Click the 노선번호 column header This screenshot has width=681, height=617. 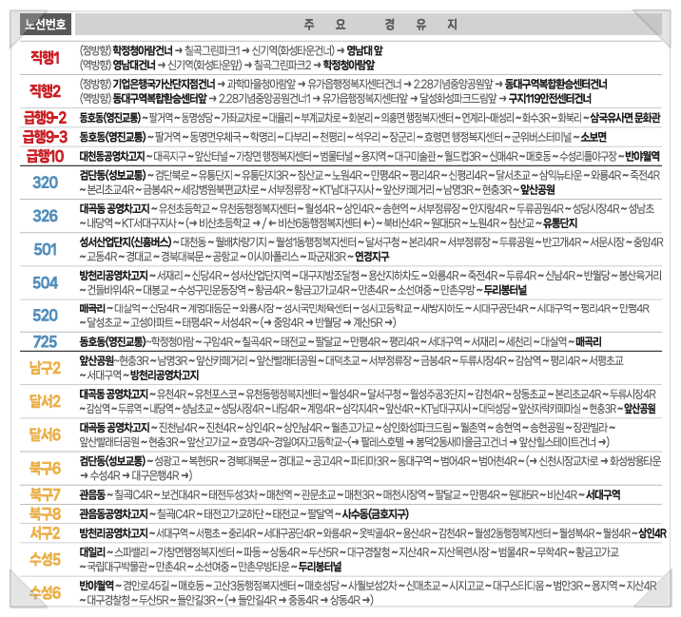46,24
